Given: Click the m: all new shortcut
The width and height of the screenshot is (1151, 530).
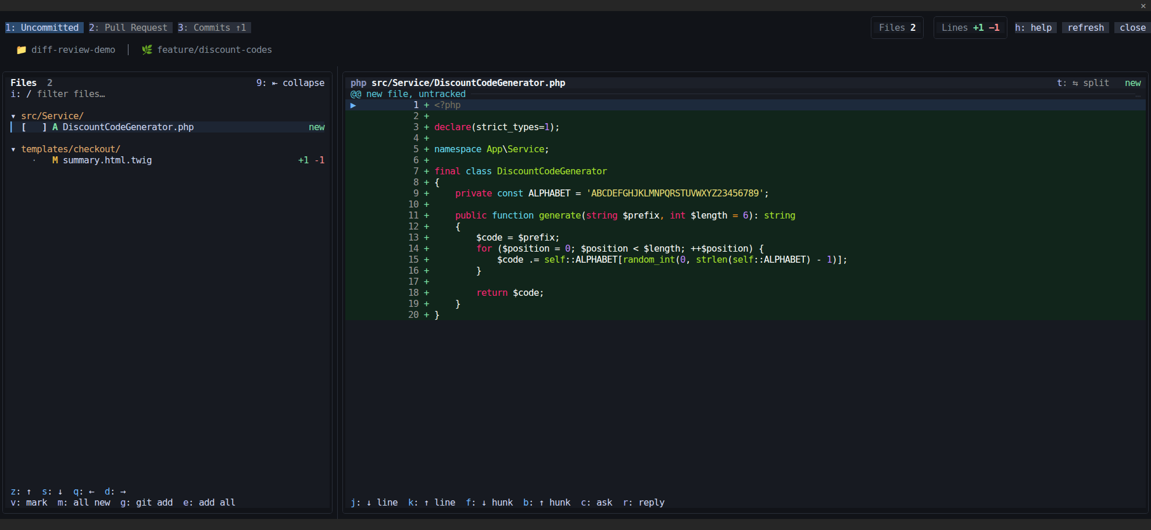Looking at the screenshot, I should 84,503.
